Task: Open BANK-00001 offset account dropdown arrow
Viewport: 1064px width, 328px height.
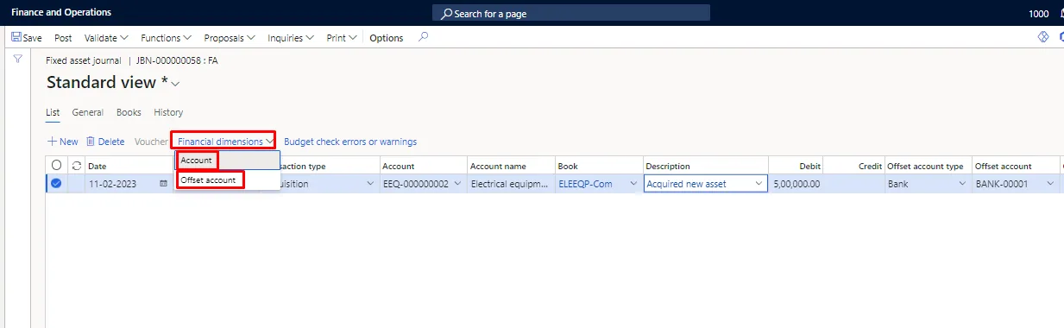Action: tap(1050, 184)
